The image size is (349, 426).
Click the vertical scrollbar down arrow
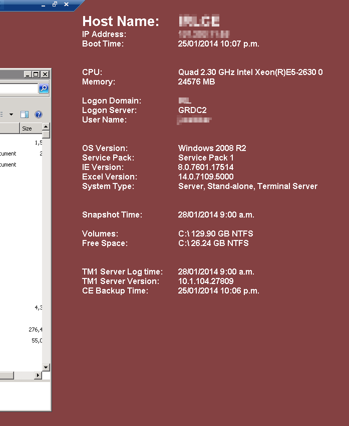[46, 367]
